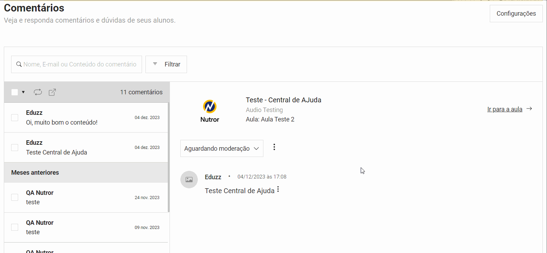Select the QA Nutror 24 nov. comment checkbox
This screenshot has width=547, height=253.
click(x=15, y=197)
